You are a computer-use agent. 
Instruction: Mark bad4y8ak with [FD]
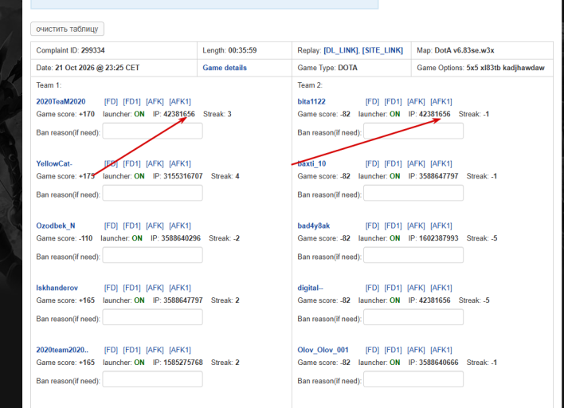(372, 226)
